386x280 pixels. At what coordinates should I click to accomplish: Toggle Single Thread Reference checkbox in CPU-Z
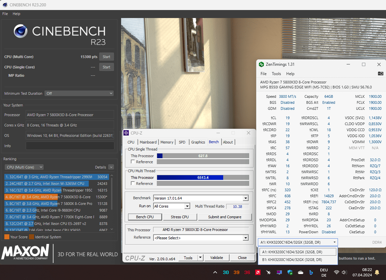pyautogui.click(x=133, y=162)
